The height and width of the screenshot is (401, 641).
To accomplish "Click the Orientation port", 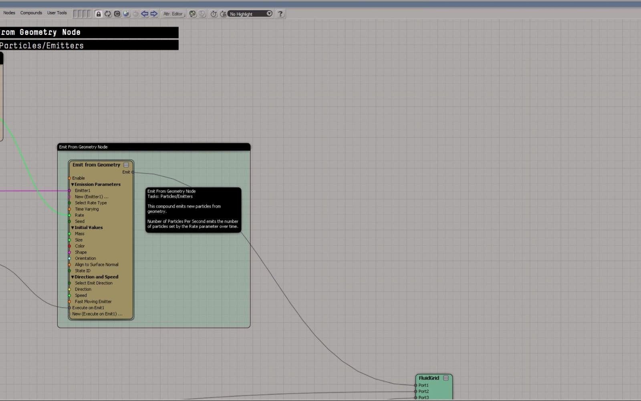I will [69, 259].
